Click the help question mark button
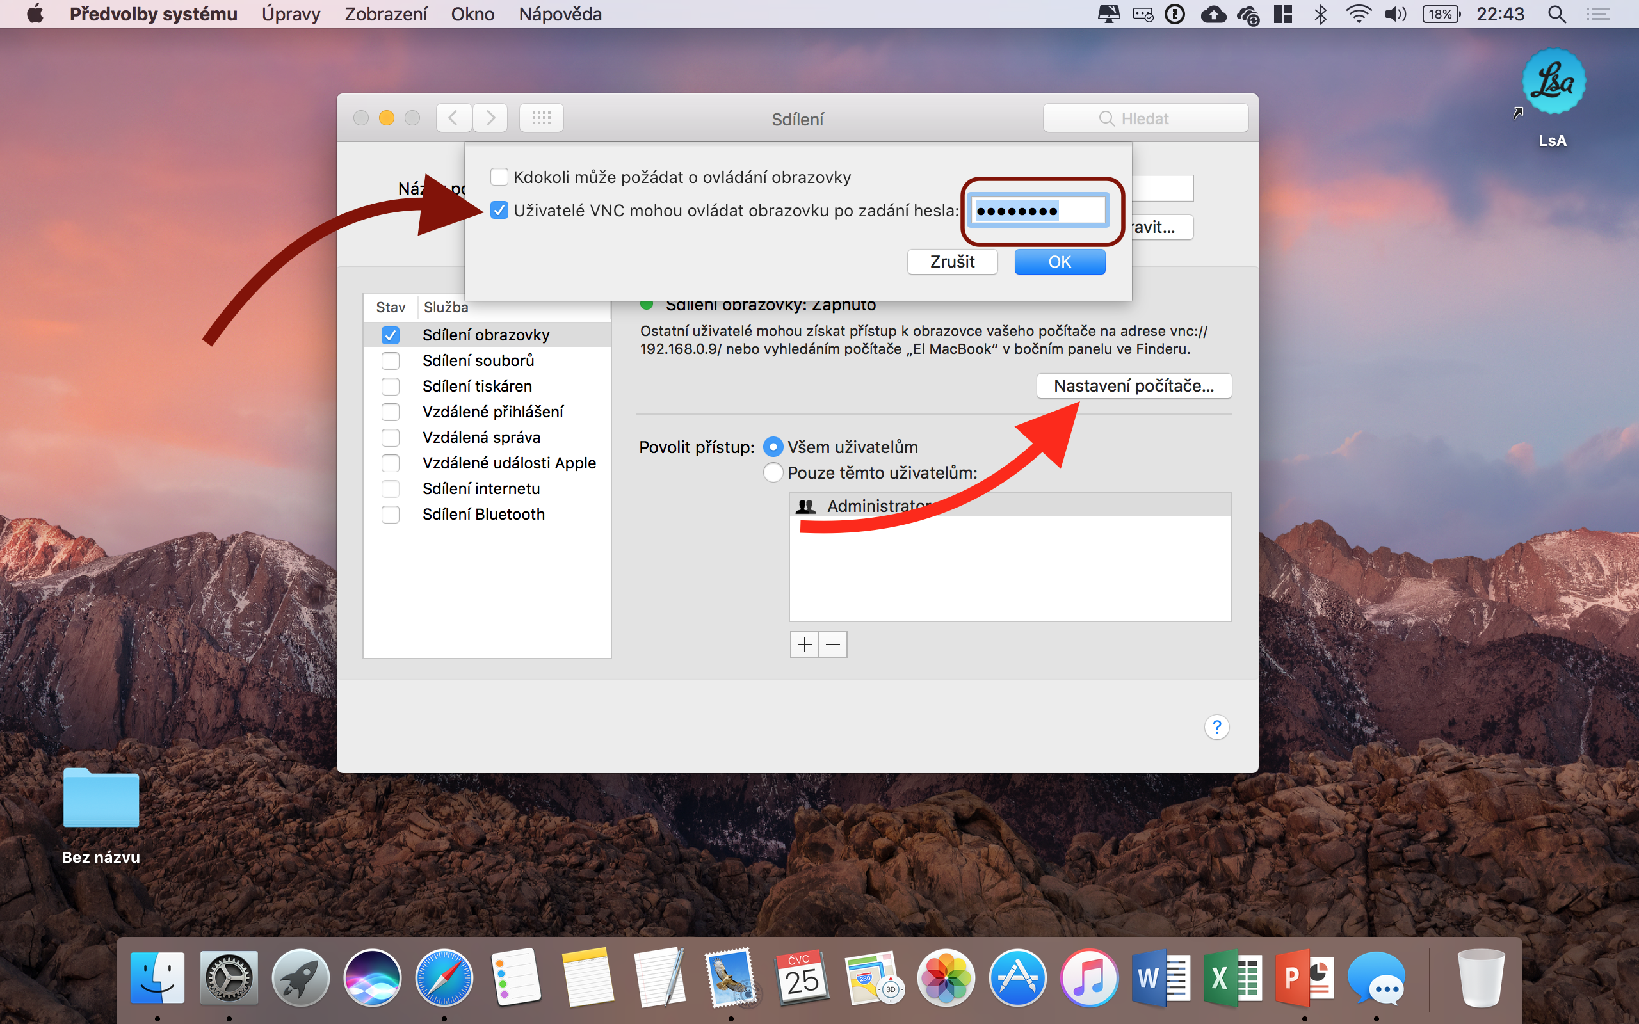The width and height of the screenshot is (1639, 1024). point(1216,726)
